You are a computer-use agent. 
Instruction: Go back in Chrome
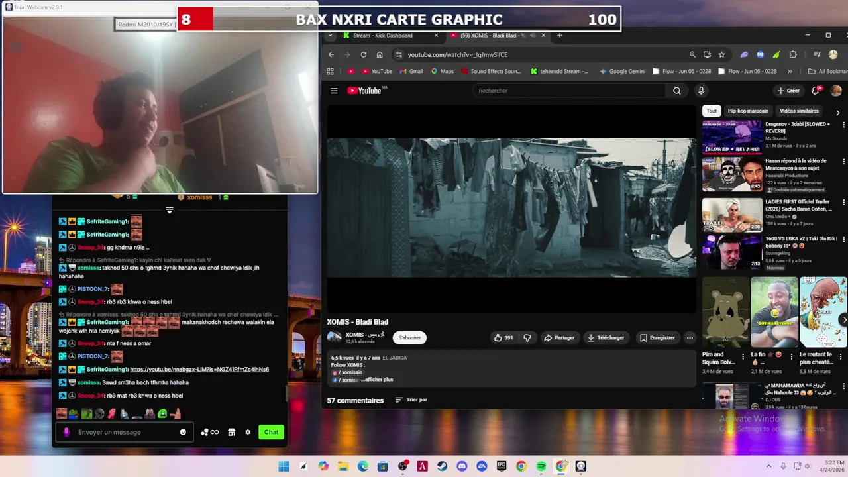[x=331, y=54]
